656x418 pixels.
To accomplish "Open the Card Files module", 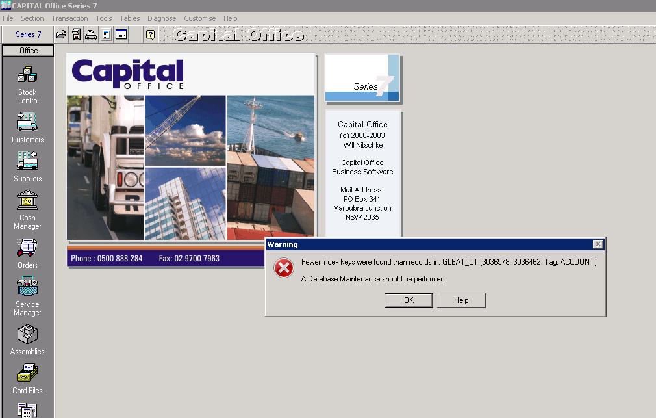I will pos(28,379).
